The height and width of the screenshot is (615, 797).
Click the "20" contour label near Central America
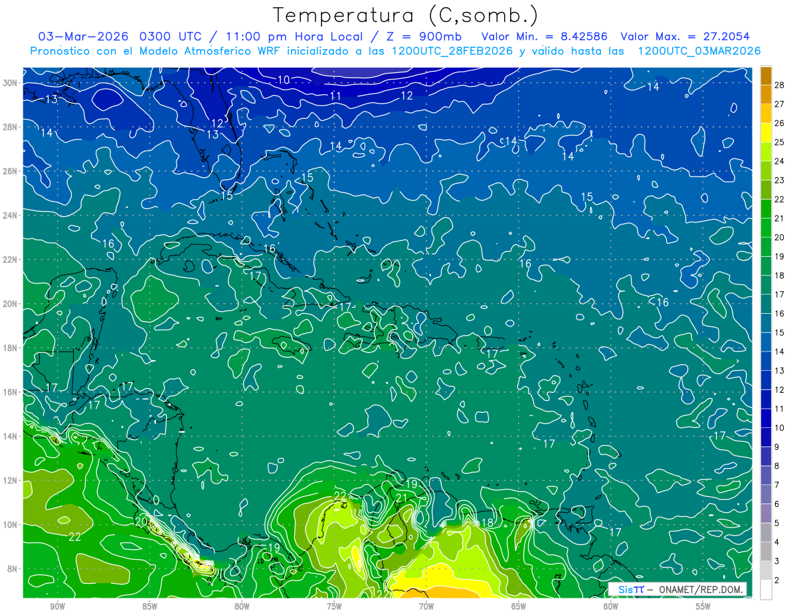click(x=141, y=522)
